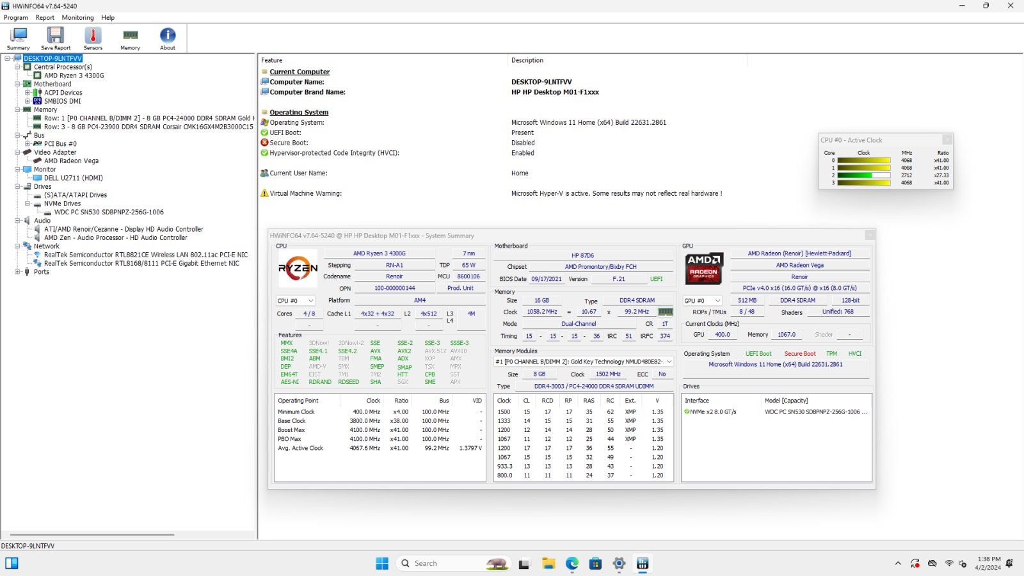Click the HWiNFO icon in the taskbar
Screen dimensions: 1024x576
(x=643, y=563)
